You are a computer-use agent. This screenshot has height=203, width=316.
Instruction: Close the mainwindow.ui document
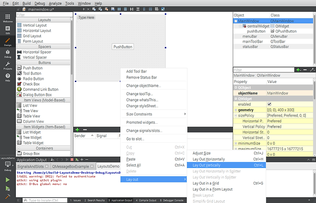(88, 9)
